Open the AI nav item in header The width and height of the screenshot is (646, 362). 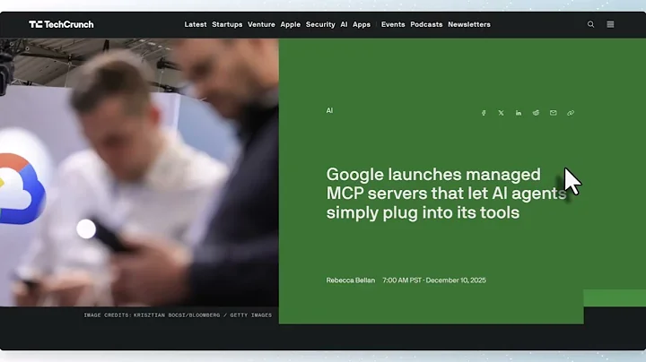(344, 25)
